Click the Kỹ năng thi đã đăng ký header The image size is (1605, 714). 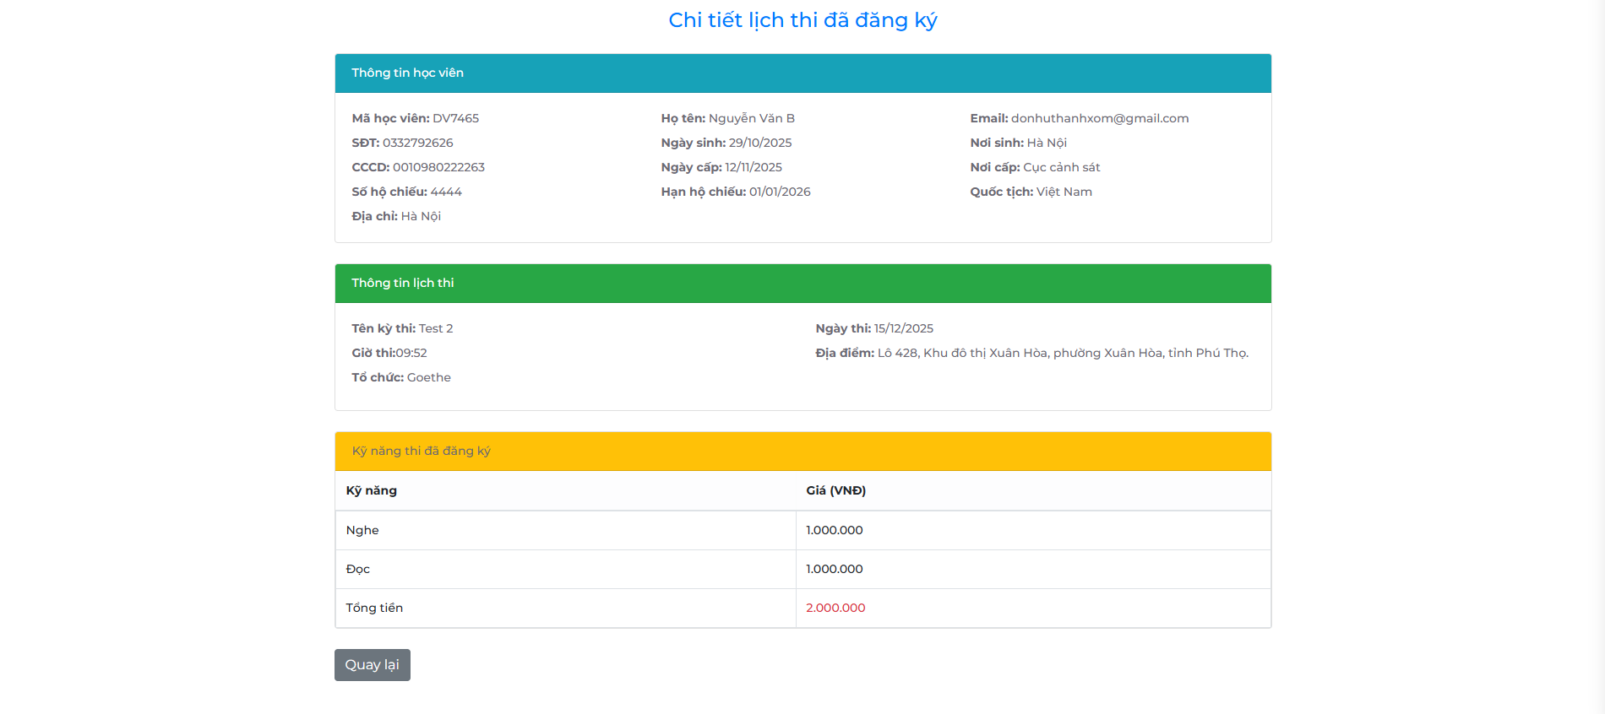(421, 452)
